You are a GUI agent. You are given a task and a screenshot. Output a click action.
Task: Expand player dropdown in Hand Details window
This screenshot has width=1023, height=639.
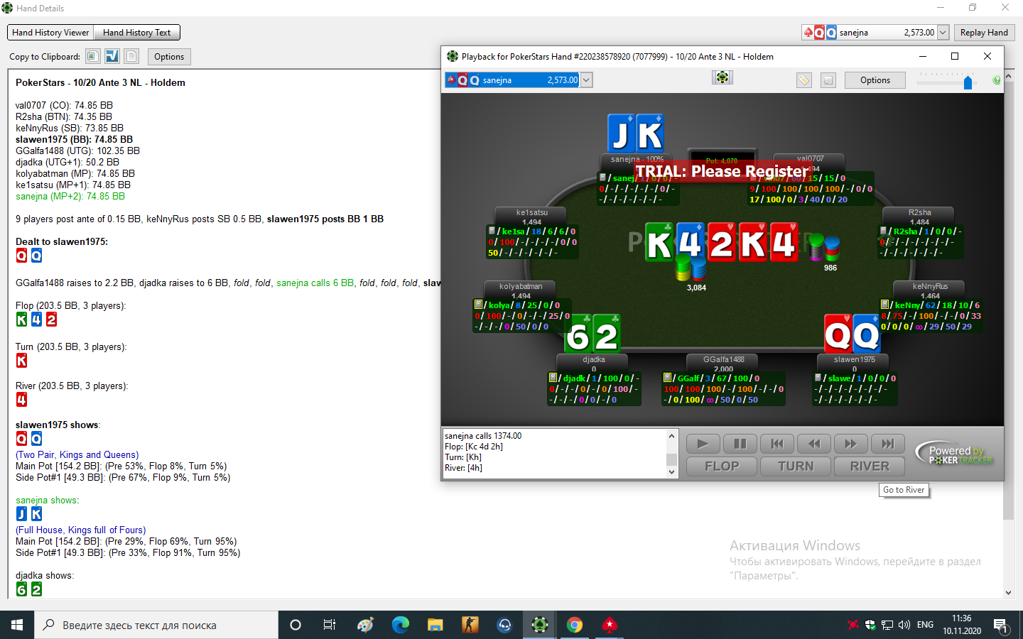point(943,33)
